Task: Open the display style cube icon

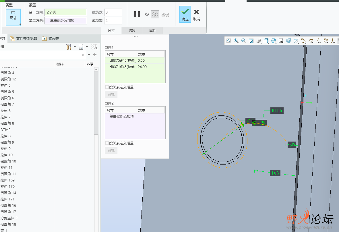Action: (266, 41)
